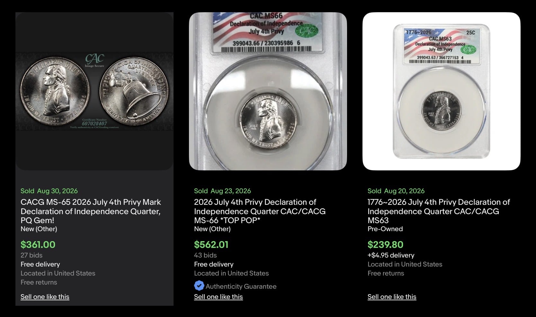Click the $239.80 sold price
This screenshot has width=536, height=317.
tap(385, 245)
